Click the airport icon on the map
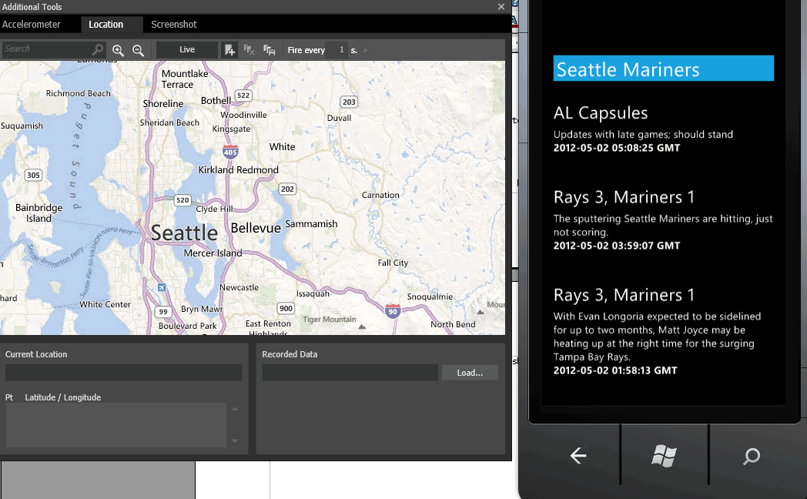The image size is (807, 499). (162, 287)
